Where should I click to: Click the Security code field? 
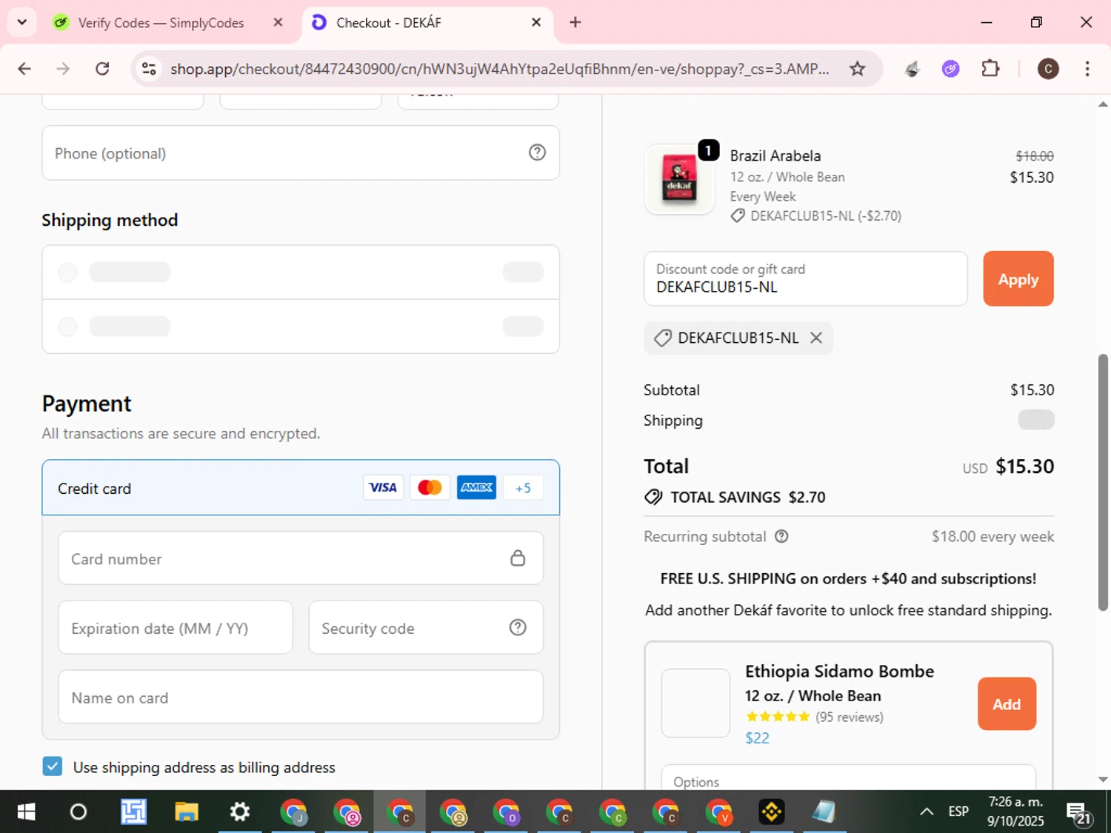pyautogui.click(x=426, y=627)
